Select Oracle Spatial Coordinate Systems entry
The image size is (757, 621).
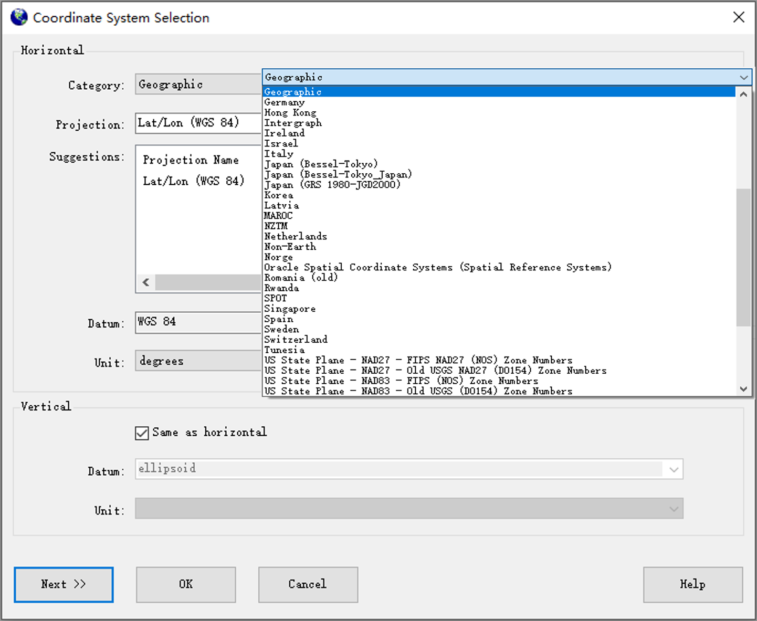point(499,267)
